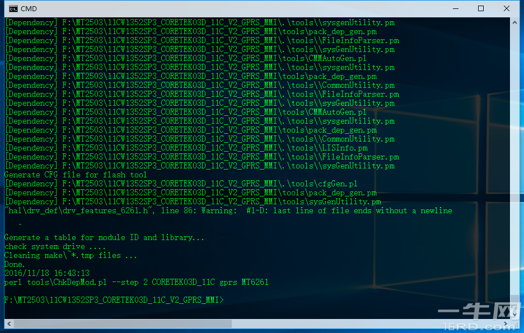Minimize the CMD window
Viewport: 524px width, 333px height.
pyautogui.click(x=455, y=8)
